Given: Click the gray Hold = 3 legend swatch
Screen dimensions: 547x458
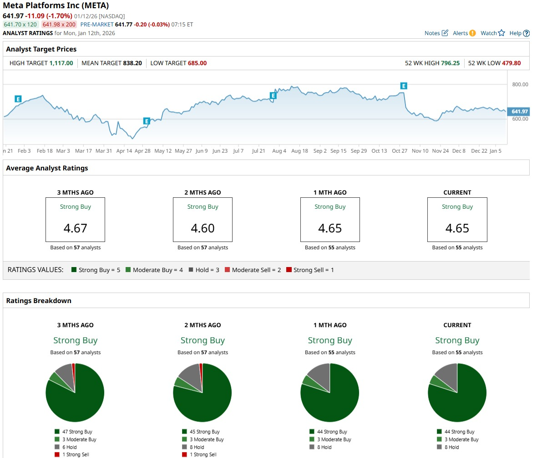Looking at the screenshot, I should pos(191,270).
